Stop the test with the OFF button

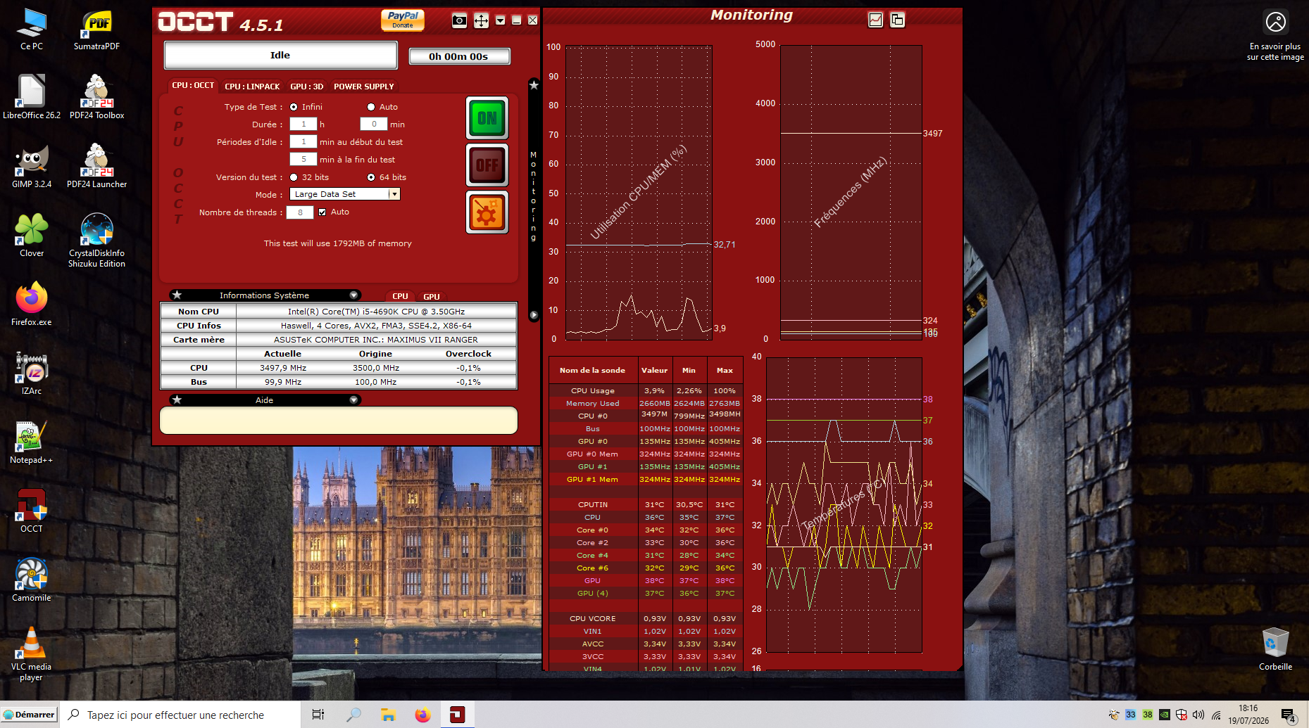point(487,165)
